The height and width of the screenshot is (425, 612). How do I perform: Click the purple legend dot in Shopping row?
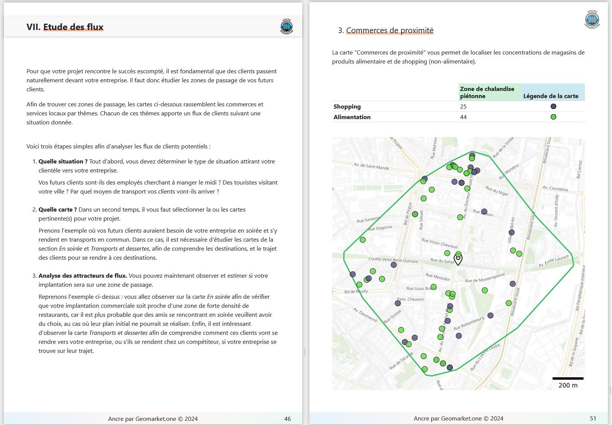pyautogui.click(x=553, y=106)
